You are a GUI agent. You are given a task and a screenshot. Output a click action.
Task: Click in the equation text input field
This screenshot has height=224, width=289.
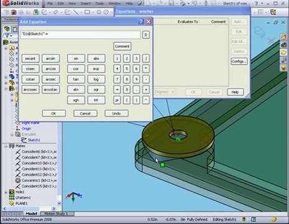coord(80,34)
